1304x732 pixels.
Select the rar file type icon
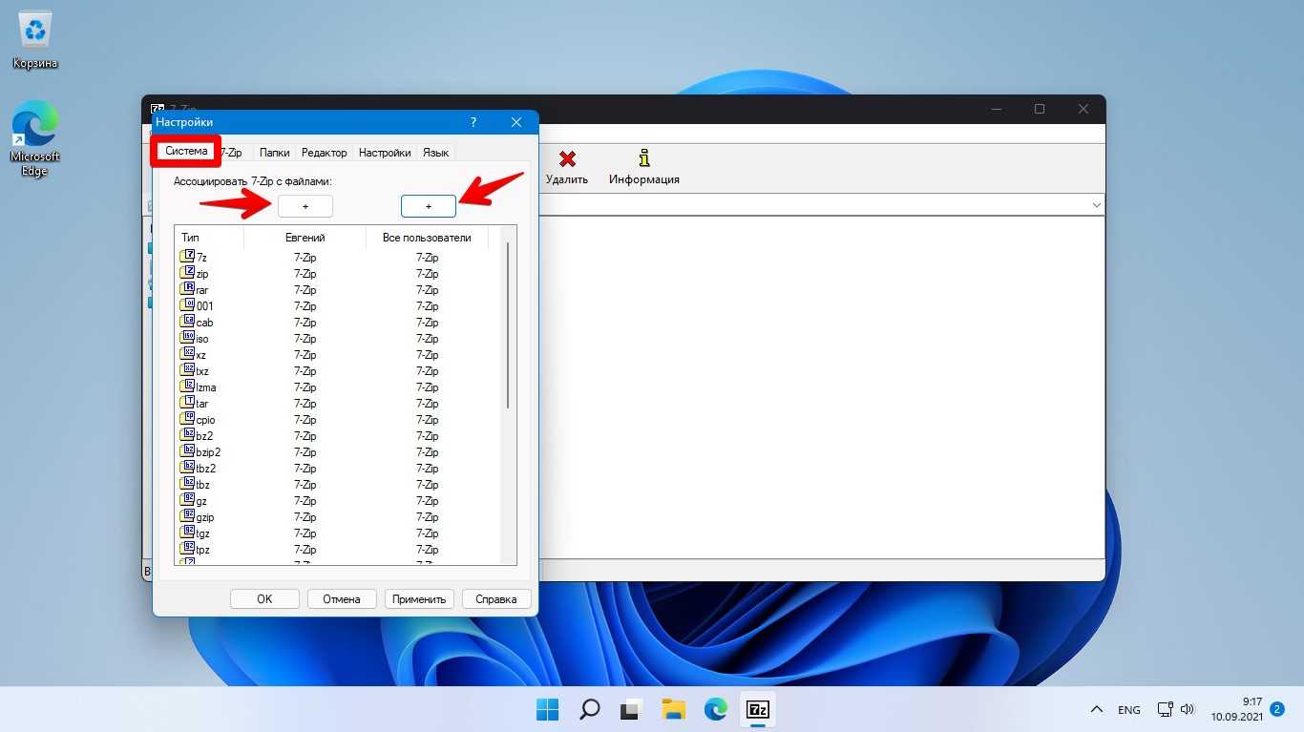pos(188,289)
